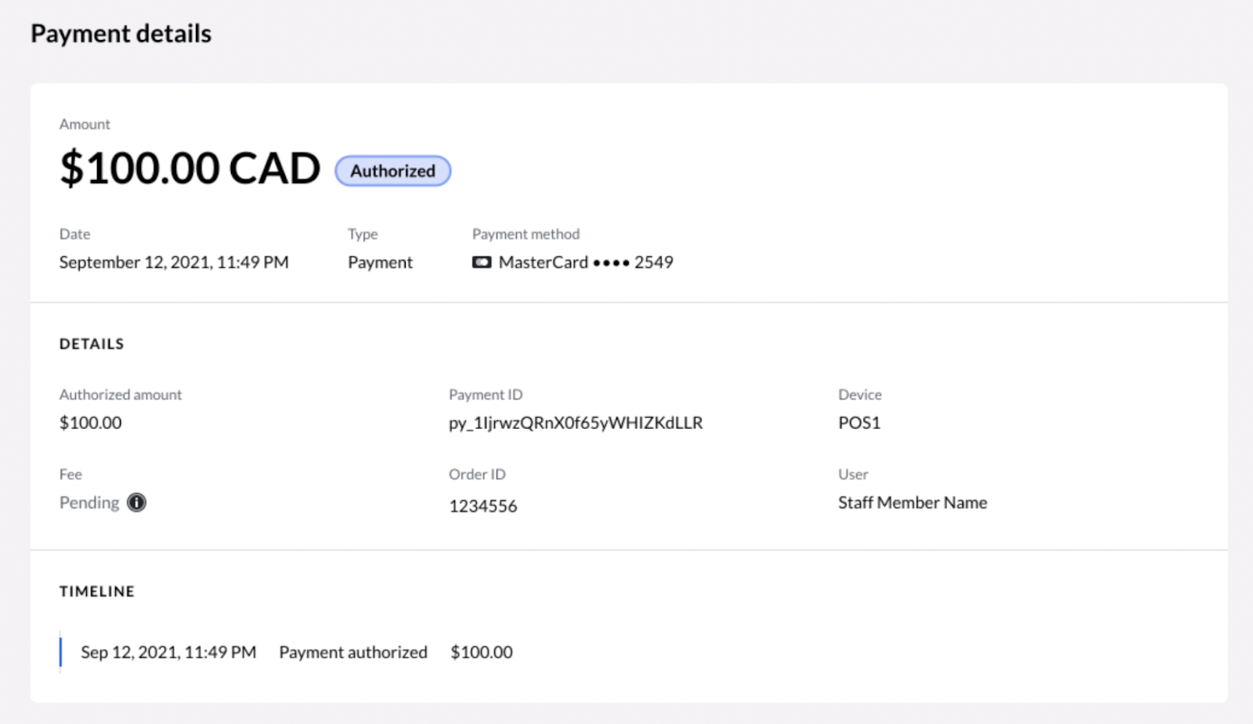Click the MasterCard payment method icon
Image resolution: width=1253 pixels, height=724 pixels.
(482, 262)
